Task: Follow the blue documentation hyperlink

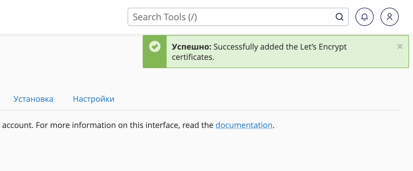Action: coord(244,125)
